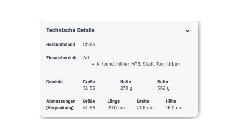Click the Abmessungen (Verpackung) label
Viewport: 241px width, 140px height.
[61, 104]
